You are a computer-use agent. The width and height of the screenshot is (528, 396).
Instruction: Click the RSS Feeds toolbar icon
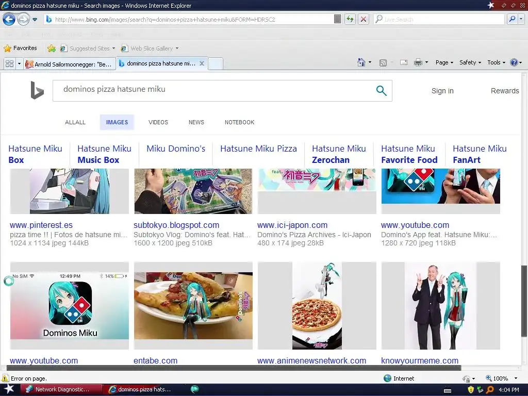(383, 62)
